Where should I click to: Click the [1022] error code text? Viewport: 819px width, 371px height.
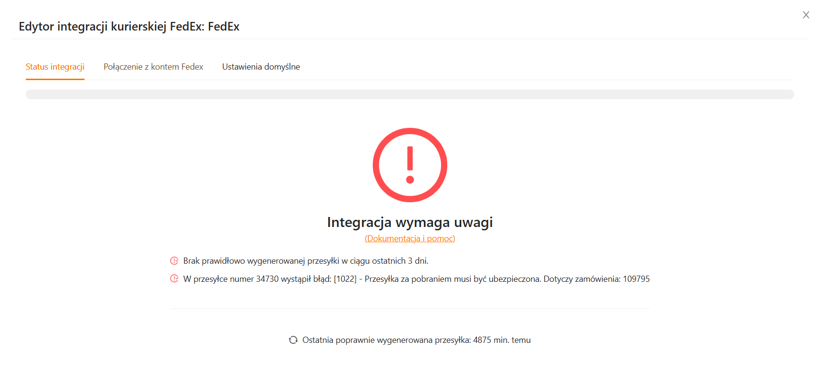[345, 279]
